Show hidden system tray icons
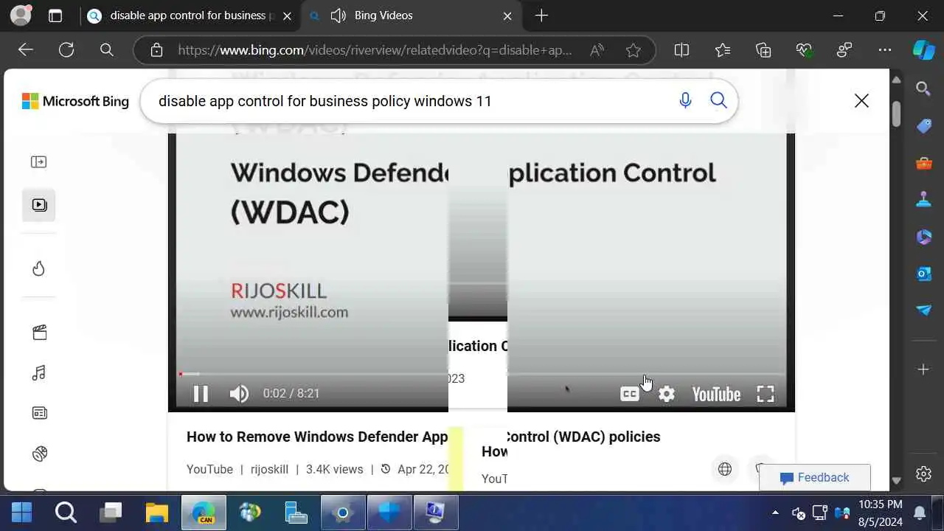 [x=775, y=512]
